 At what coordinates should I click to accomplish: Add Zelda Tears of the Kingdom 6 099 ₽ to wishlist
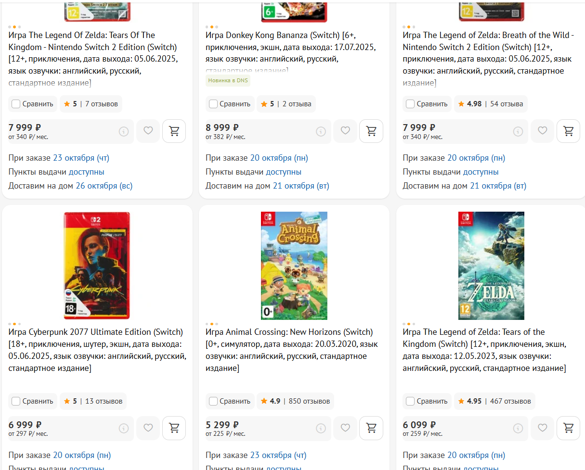point(543,428)
